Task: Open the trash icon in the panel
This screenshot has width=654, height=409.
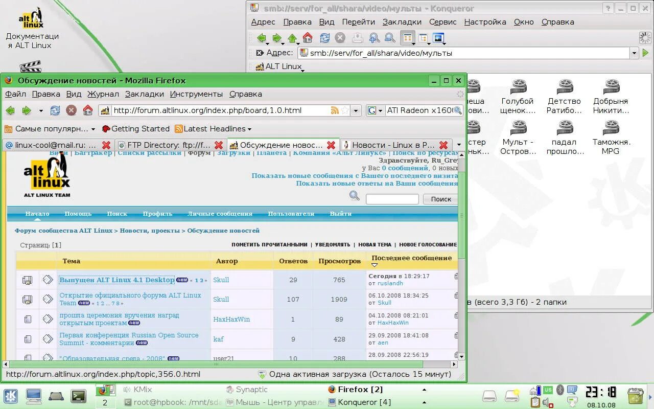Action: pos(636,396)
